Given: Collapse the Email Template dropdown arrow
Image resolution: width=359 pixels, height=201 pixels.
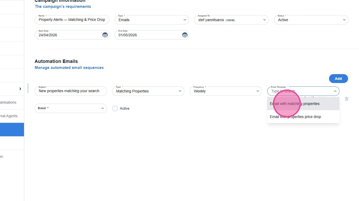Looking at the screenshot, I should click(x=335, y=91).
